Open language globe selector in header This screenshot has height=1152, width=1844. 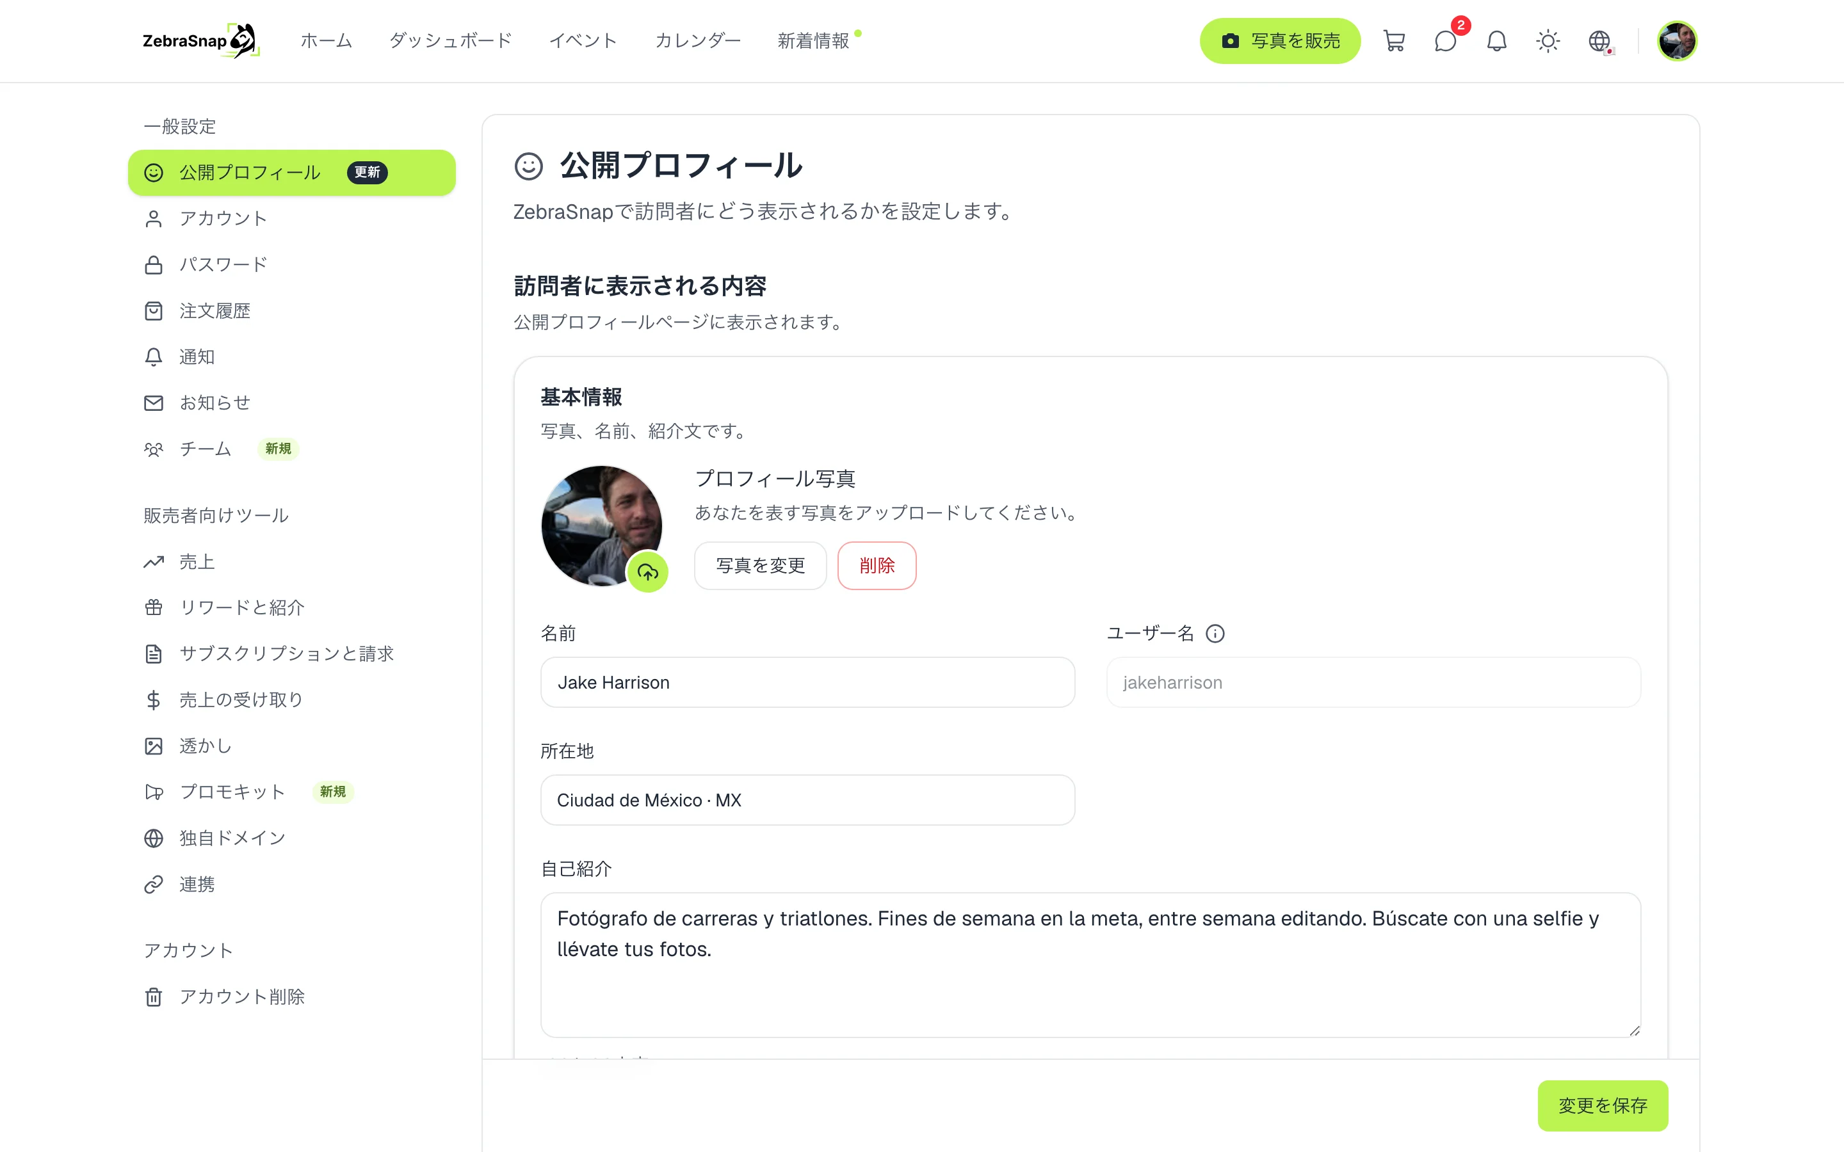1599,41
